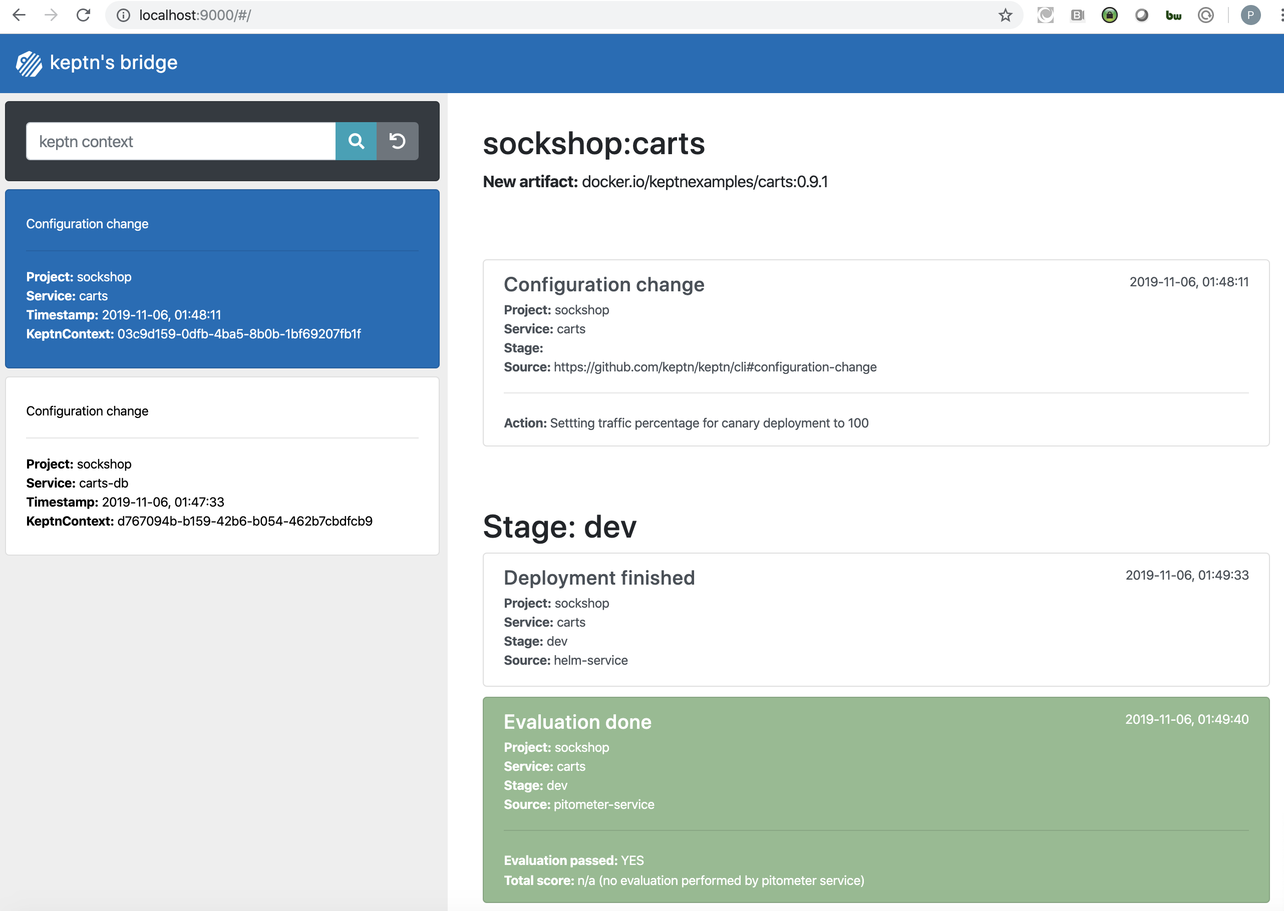
Task: Click the search magnifier button in the sidebar
Action: (356, 141)
